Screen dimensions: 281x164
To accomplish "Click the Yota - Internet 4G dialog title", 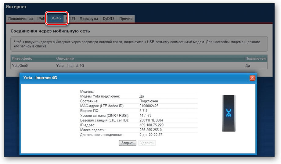I will point(40,78).
